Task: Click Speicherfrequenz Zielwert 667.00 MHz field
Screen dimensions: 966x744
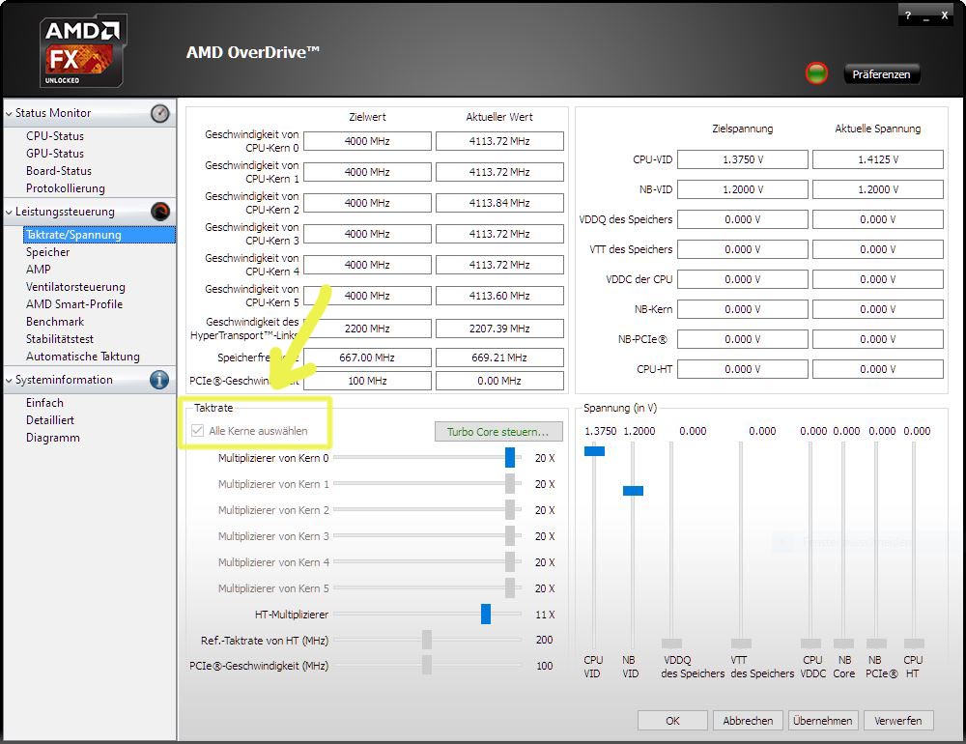Action: [x=367, y=358]
